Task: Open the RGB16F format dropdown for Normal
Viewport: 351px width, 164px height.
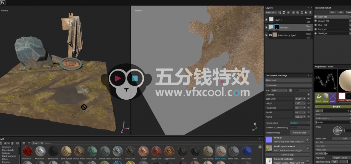Action: [300, 117]
